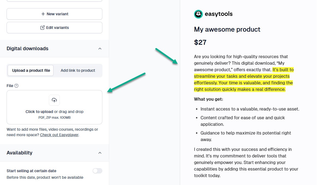The width and height of the screenshot is (318, 185).
Task: Click the $27 price in preview
Action: click(200, 42)
